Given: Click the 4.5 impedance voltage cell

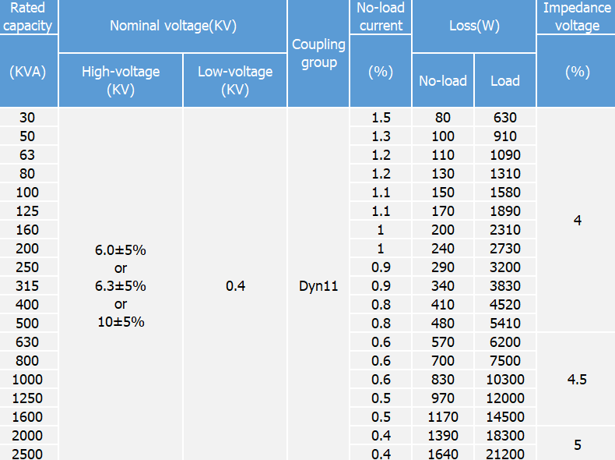Looking at the screenshot, I should pyautogui.click(x=577, y=380).
